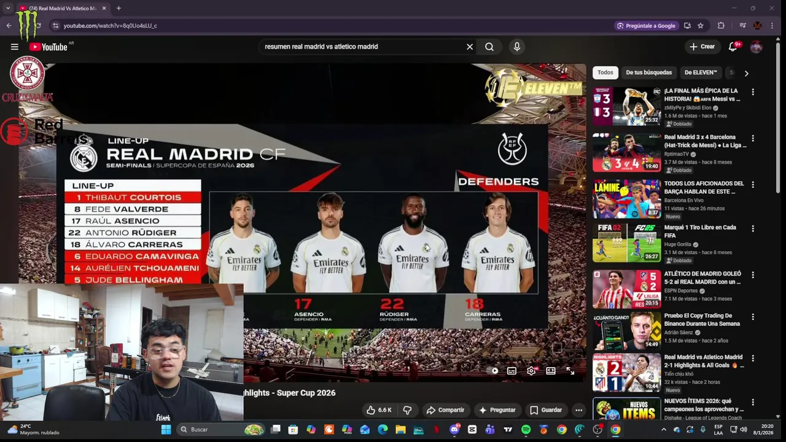Dislike the video
The image size is (786, 442).
click(x=407, y=410)
